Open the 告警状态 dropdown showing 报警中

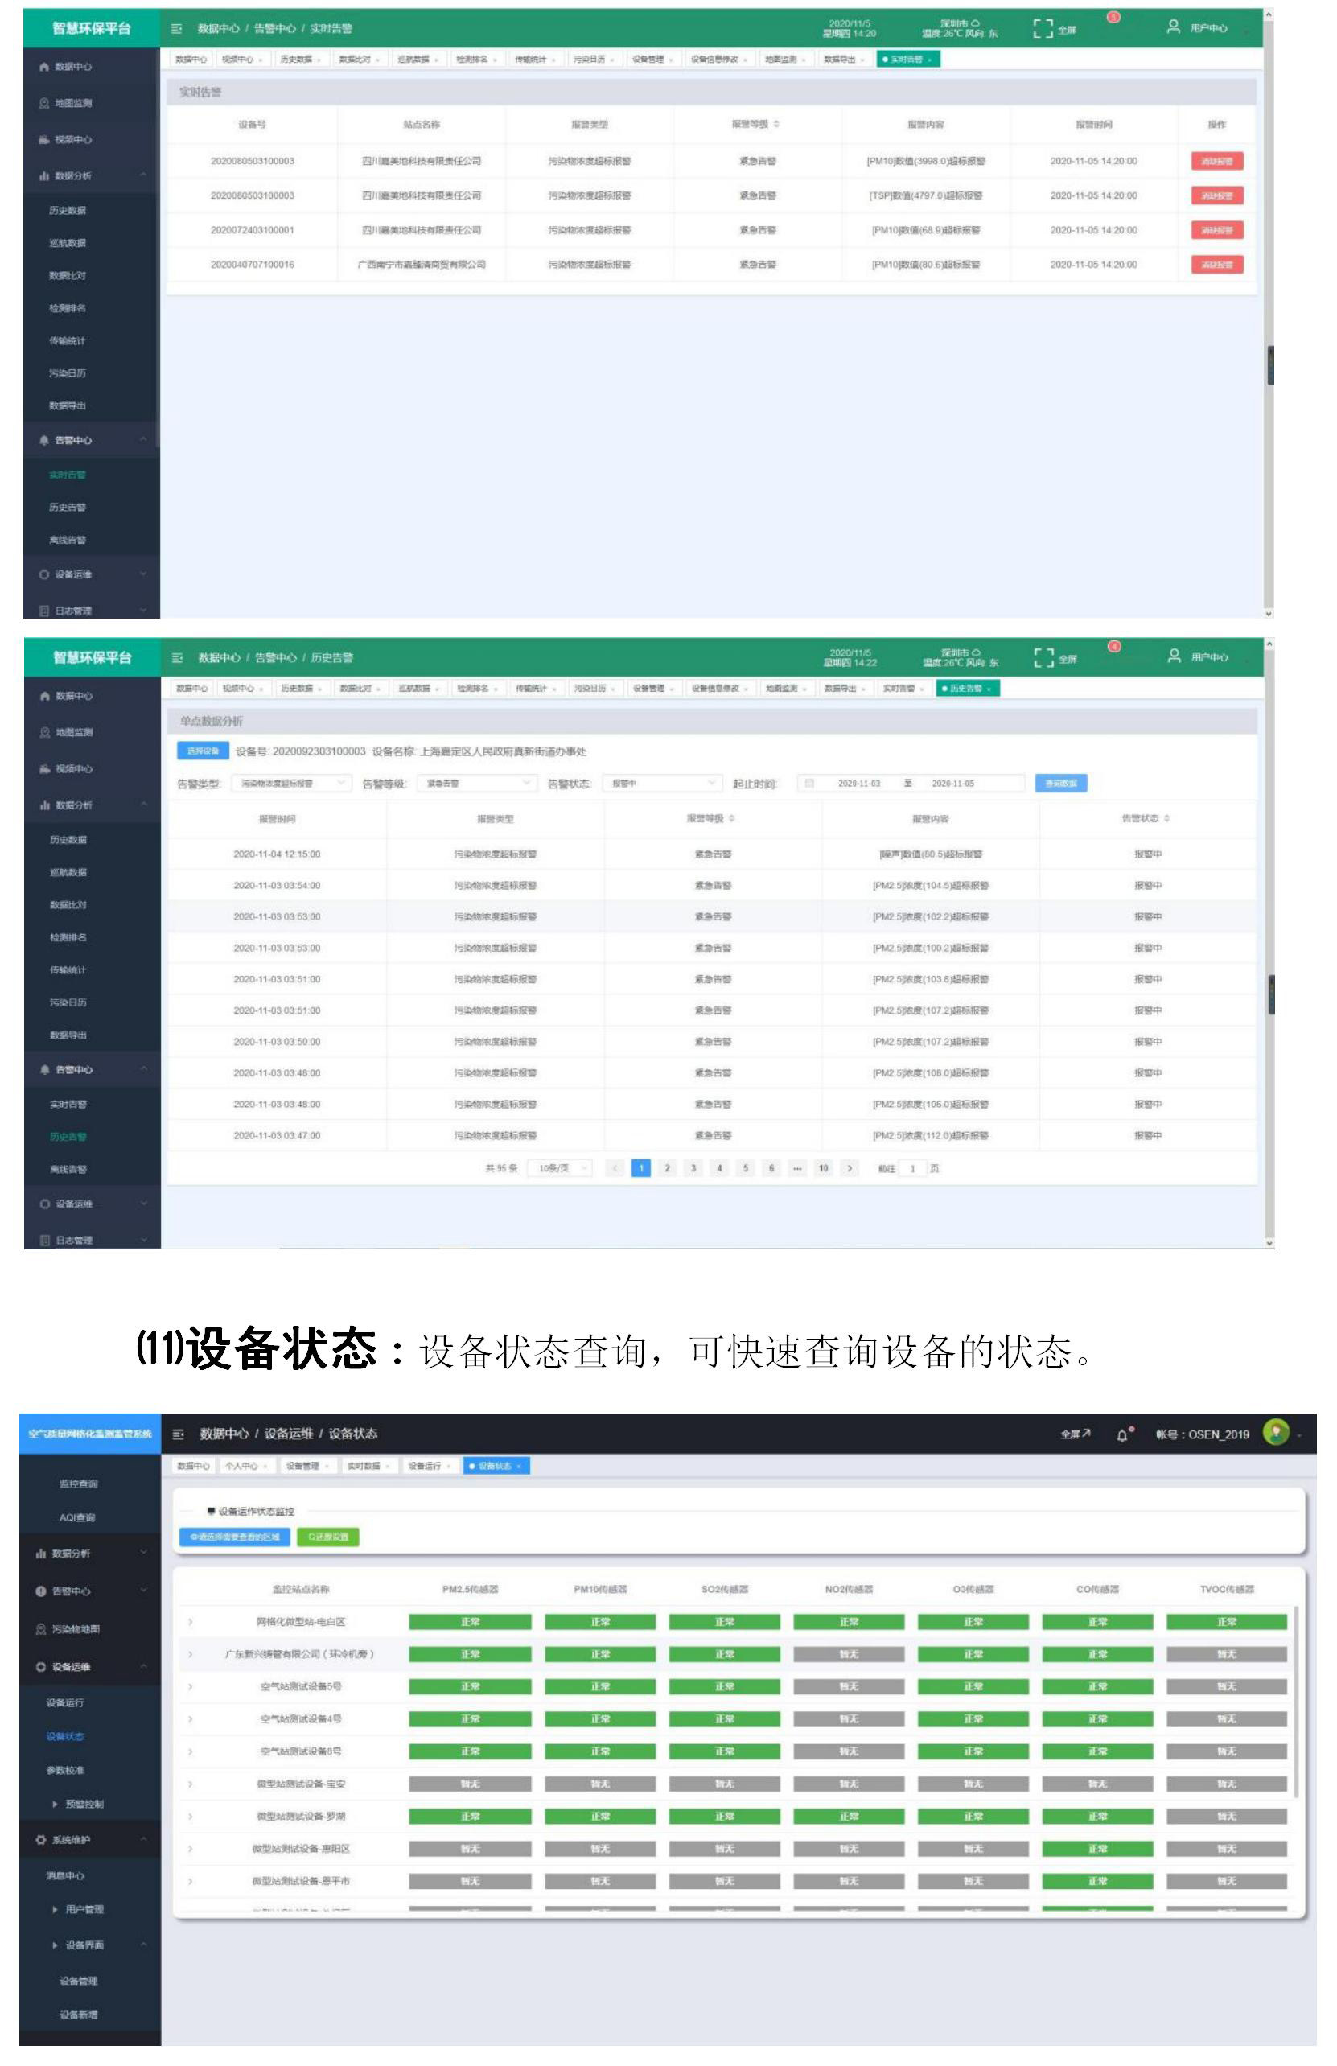click(662, 783)
